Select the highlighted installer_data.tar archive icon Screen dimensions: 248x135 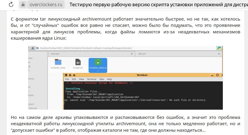[x=98, y=62]
